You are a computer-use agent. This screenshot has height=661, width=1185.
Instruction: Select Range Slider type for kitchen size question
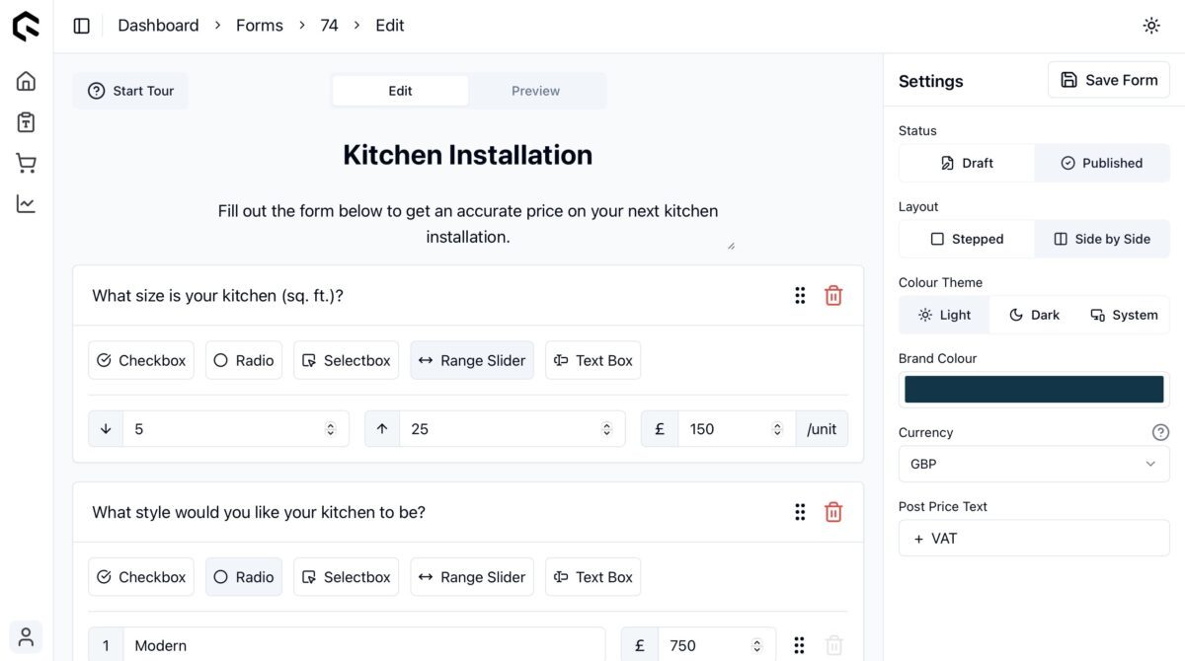point(472,360)
